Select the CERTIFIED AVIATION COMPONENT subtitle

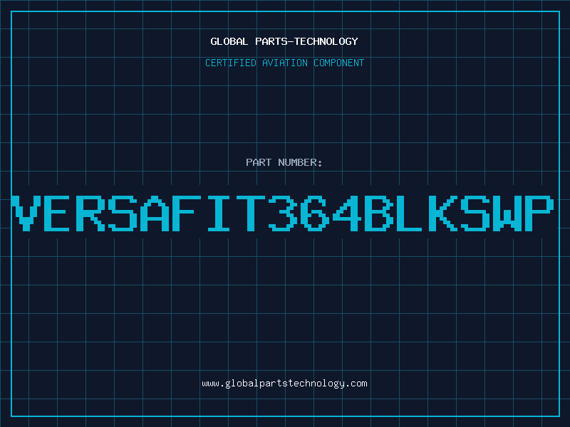click(x=284, y=63)
